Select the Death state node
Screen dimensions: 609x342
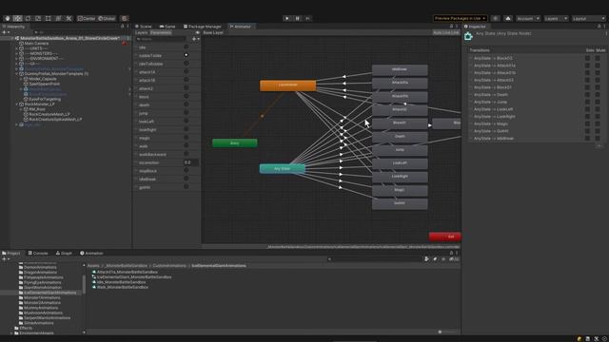pyautogui.click(x=400, y=137)
